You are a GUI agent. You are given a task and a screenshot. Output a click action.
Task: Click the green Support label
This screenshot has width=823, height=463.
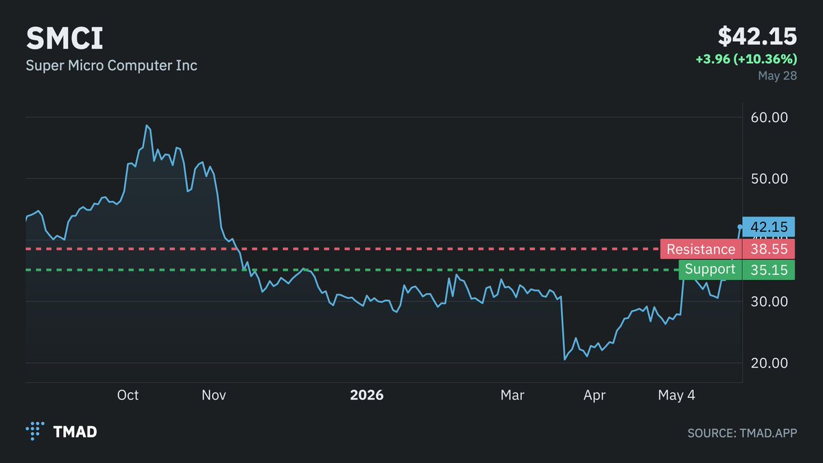710,270
